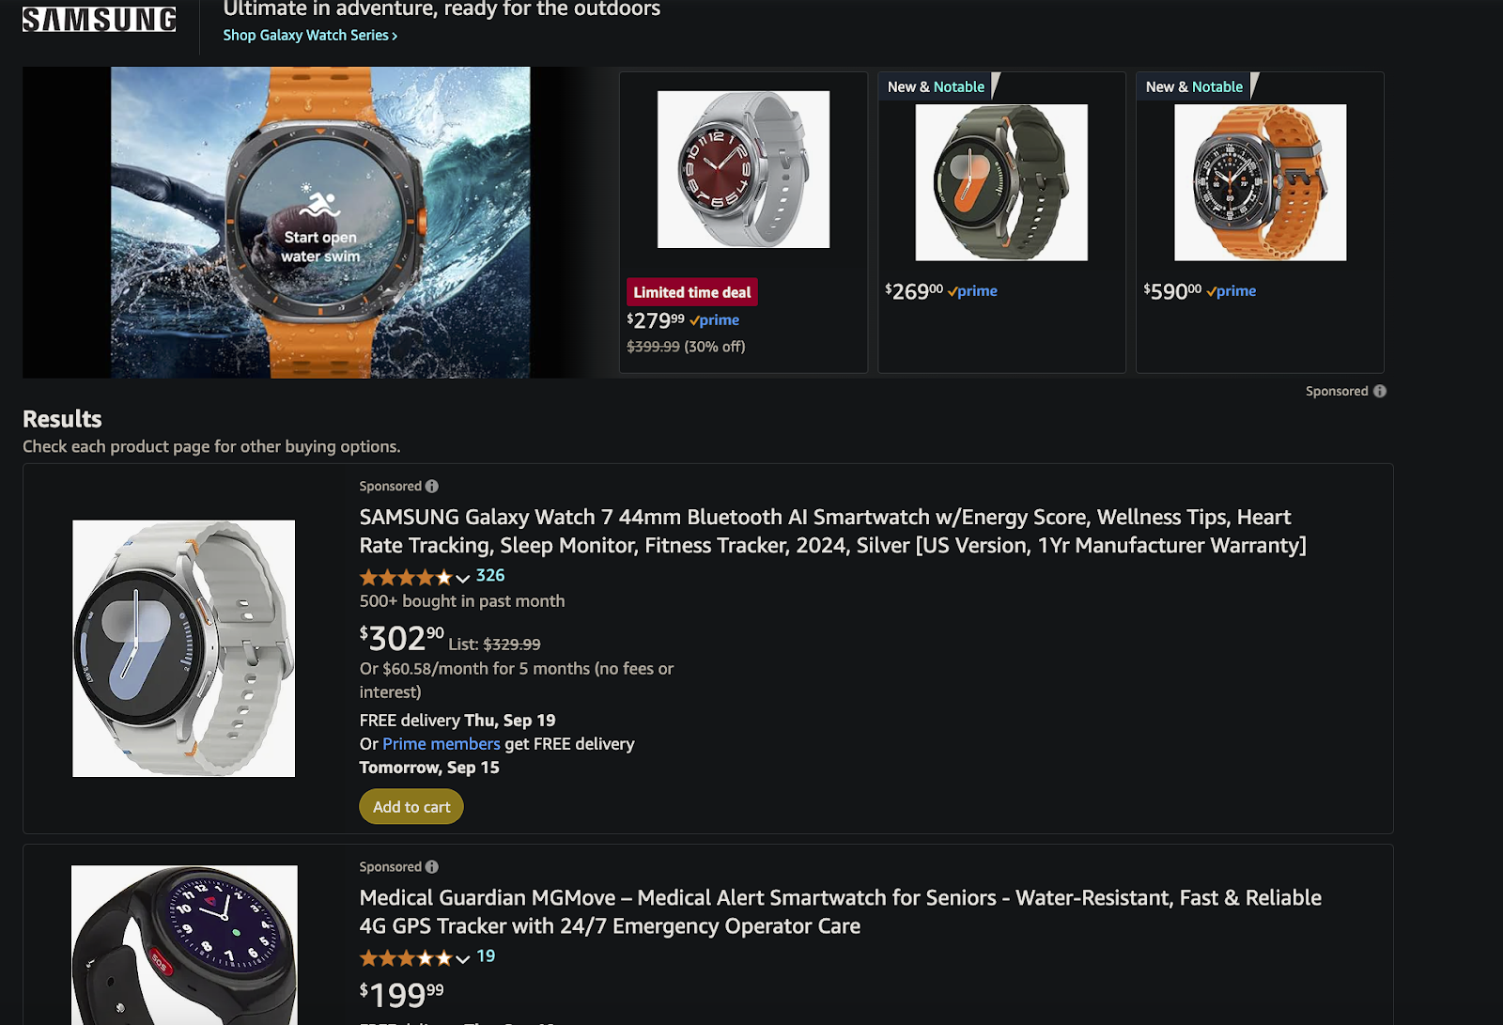Click the Sponsored info icon next to Galaxy Watch 7
The width and height of the screenshot is (1503, 1025).
431,486
